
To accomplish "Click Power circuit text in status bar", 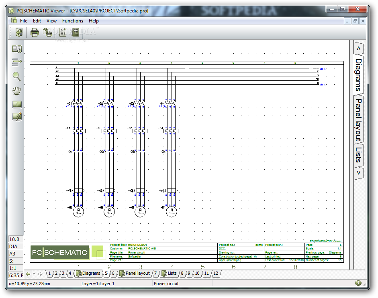I will pyautogui.click(x=166, y=284).
